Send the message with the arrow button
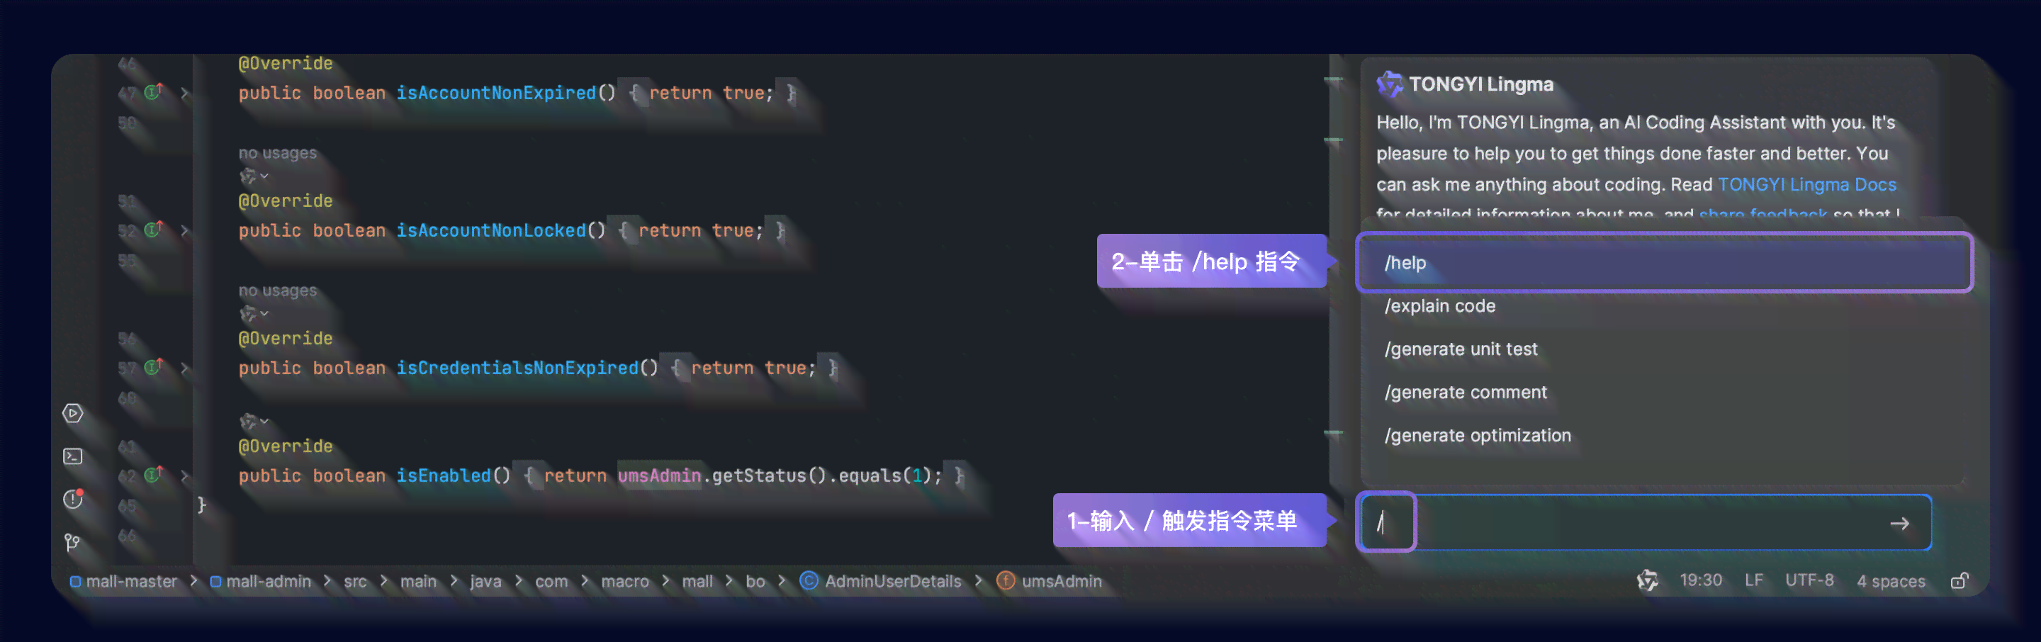Image resolution: width=2041 pixels, height=642 pixels. tap(1899, 523)
